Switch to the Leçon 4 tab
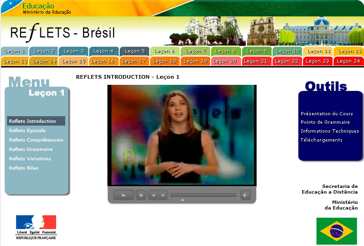 [104, 51]
